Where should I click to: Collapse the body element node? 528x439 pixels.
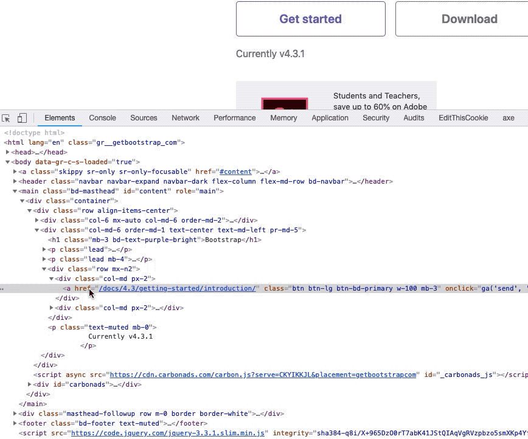click(x=8, y=162)
